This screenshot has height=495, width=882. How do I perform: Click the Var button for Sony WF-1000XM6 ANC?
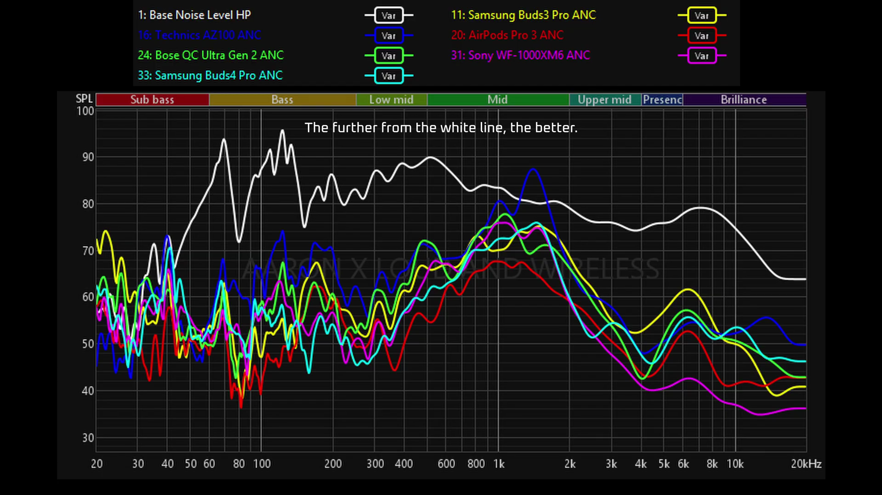pos(702,56)
